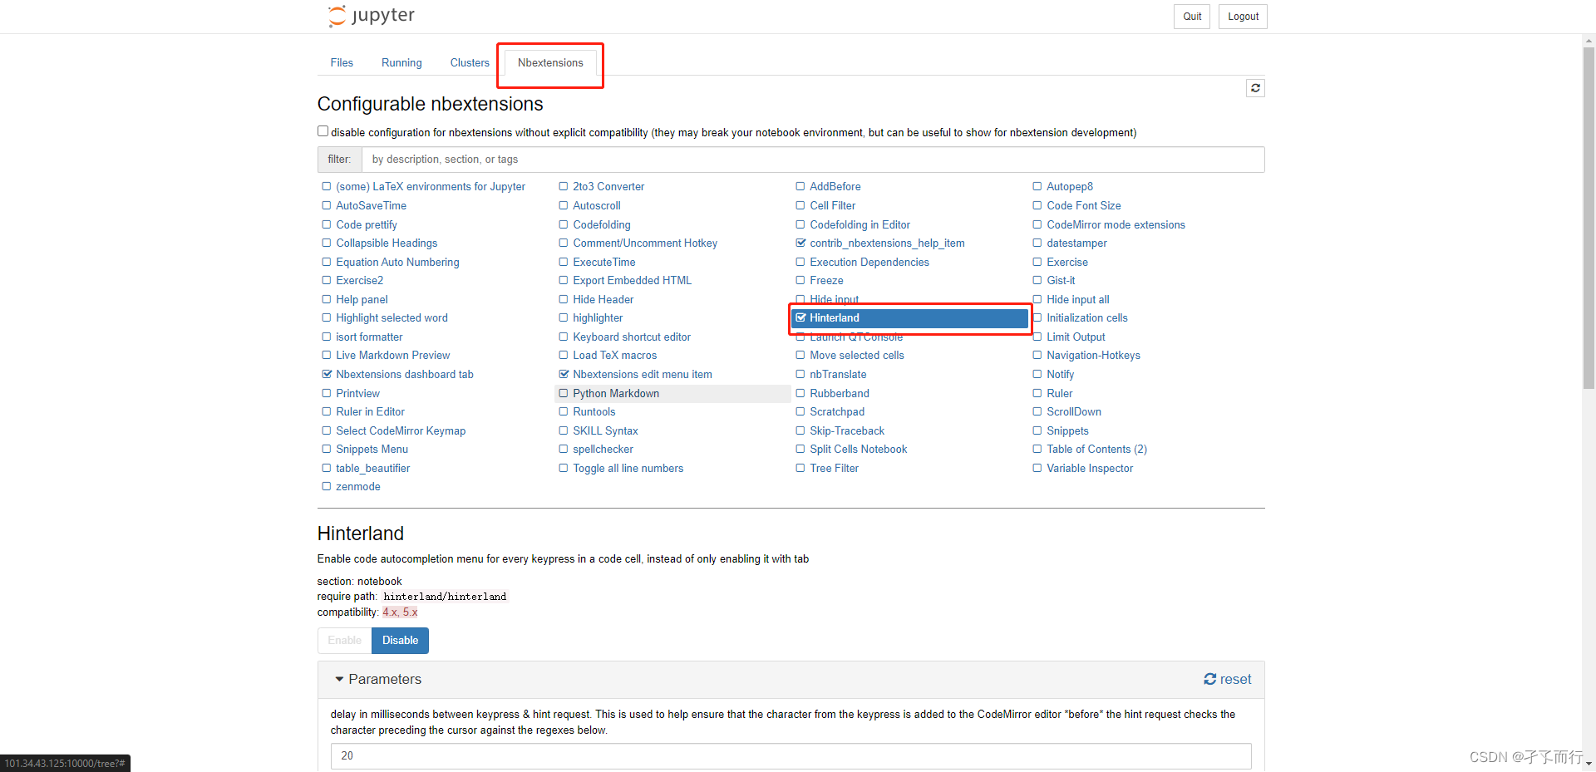Select the Nbextensions edit menu item extension

pos(642,375)
